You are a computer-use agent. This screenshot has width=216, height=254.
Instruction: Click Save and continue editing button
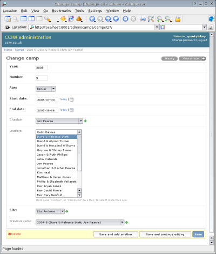point(165,235)
